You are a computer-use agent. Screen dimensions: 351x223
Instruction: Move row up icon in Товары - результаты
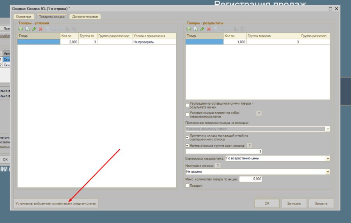[222, 29]
